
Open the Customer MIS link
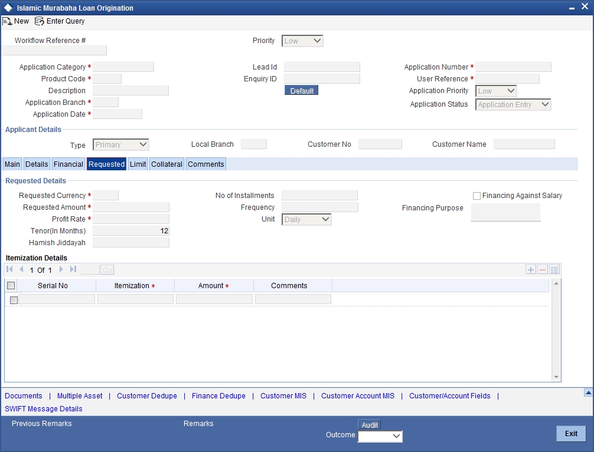[x=283, y=396]
